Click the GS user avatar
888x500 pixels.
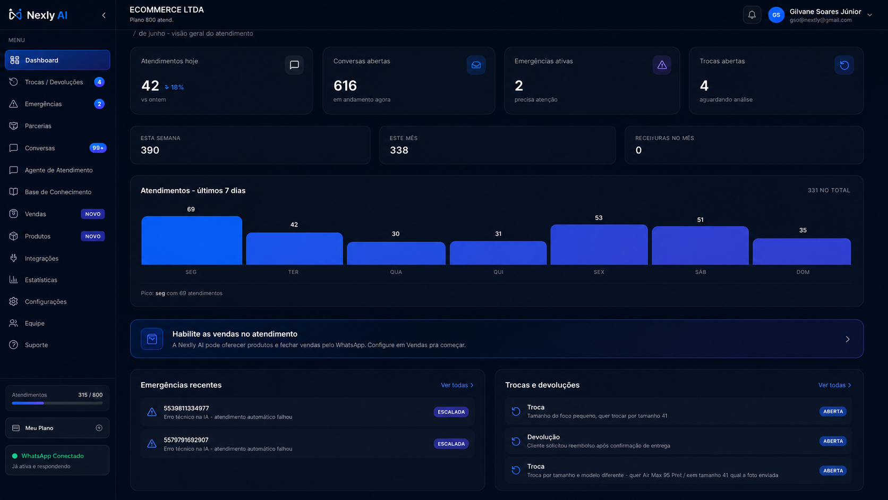coord(776,15)
